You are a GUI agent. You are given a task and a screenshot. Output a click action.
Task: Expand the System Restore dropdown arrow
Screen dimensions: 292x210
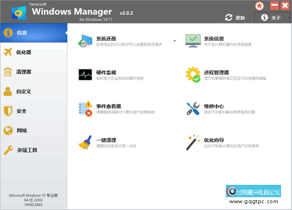[174, 41]
